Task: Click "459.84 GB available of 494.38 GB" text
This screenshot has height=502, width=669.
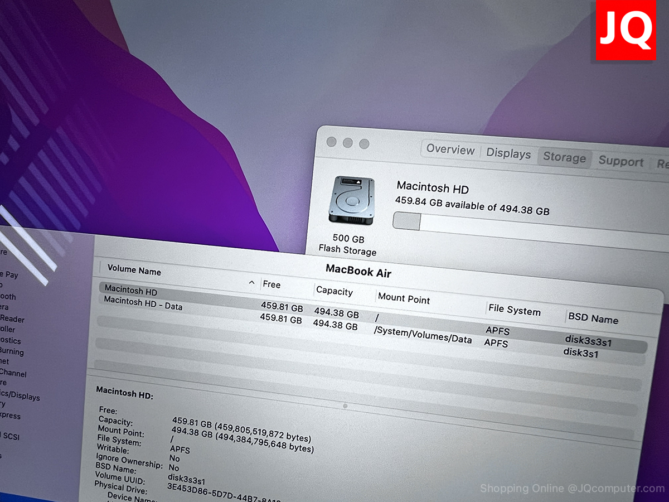Action: [x=472, y=206]
